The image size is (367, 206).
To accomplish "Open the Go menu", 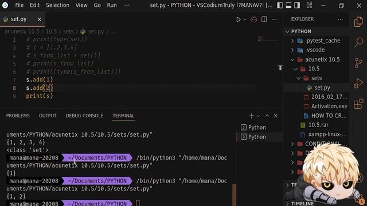I will coord(97,5).
